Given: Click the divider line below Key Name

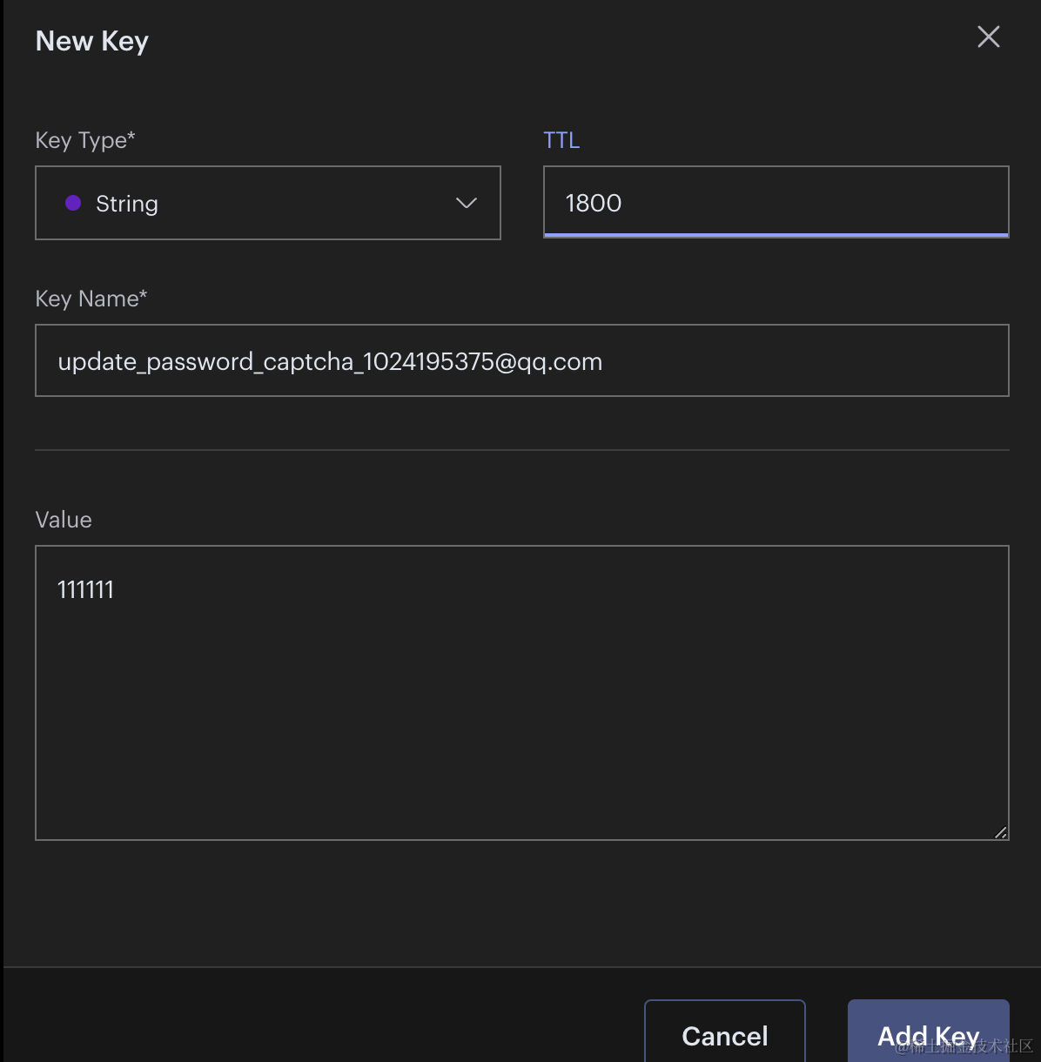Looking at the screenshot, I should 522,450.
